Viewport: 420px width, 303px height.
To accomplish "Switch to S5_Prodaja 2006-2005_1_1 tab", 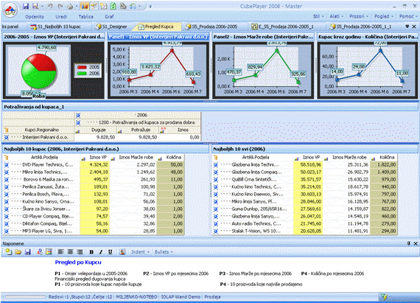I will [360, 27].
